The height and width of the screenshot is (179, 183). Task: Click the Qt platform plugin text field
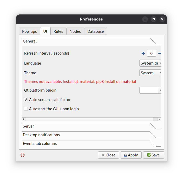[x=149, y=90]
